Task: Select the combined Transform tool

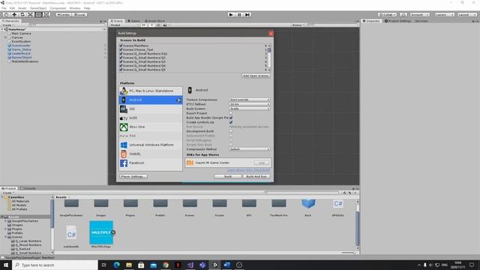Action: 46,15
